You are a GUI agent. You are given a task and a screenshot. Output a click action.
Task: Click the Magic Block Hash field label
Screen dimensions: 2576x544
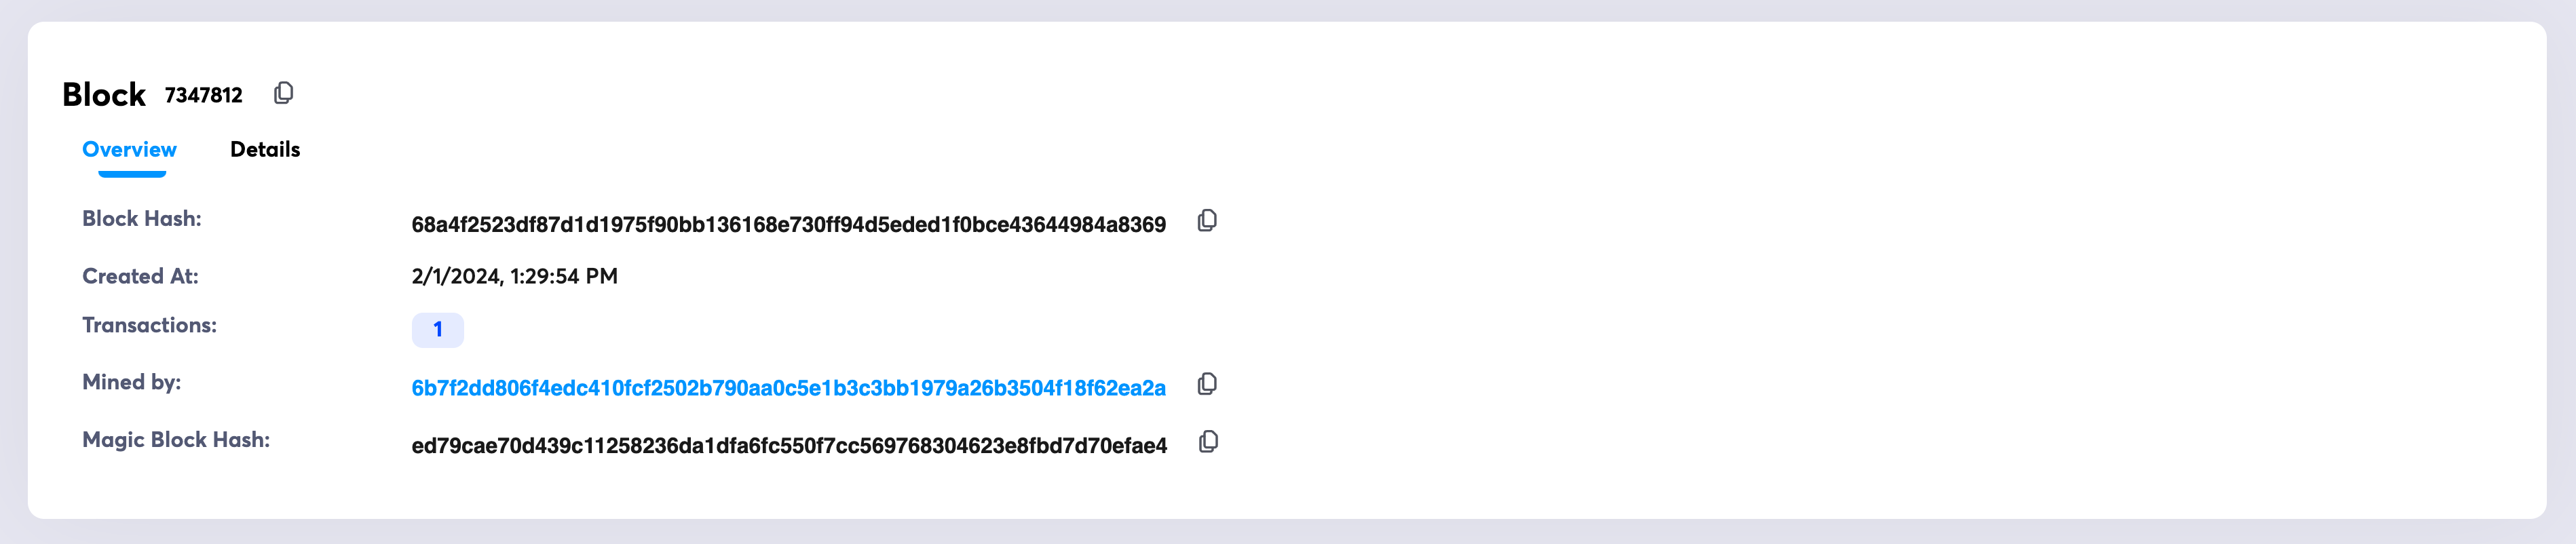click(x=176, y=441)
